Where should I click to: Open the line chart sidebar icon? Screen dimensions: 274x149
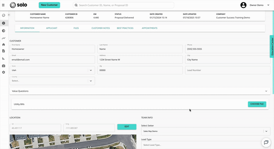(4, 38)
